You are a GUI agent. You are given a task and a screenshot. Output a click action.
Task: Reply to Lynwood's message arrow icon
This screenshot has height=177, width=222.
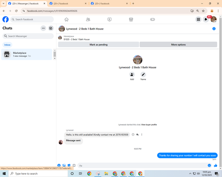coord(138,135)
